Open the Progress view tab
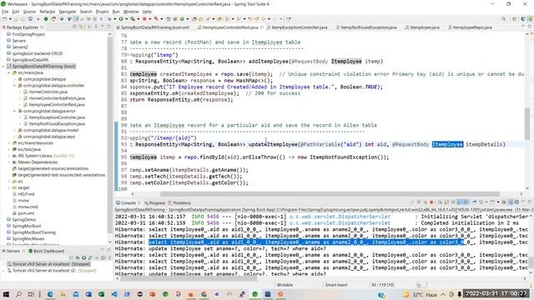Image resolution: width=534 pixels, height=300 pixels. pos(154,202)
